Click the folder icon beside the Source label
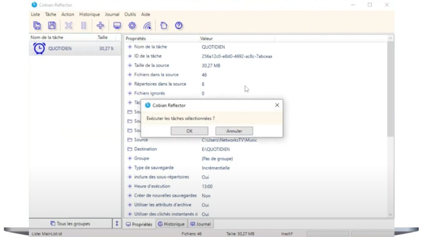423x237 pixels. [130, 140]
